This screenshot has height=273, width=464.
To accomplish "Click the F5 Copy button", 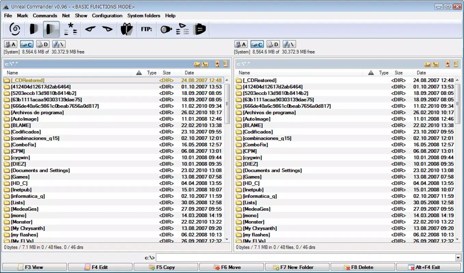I will pyautogui.click(x=166, y=267).
